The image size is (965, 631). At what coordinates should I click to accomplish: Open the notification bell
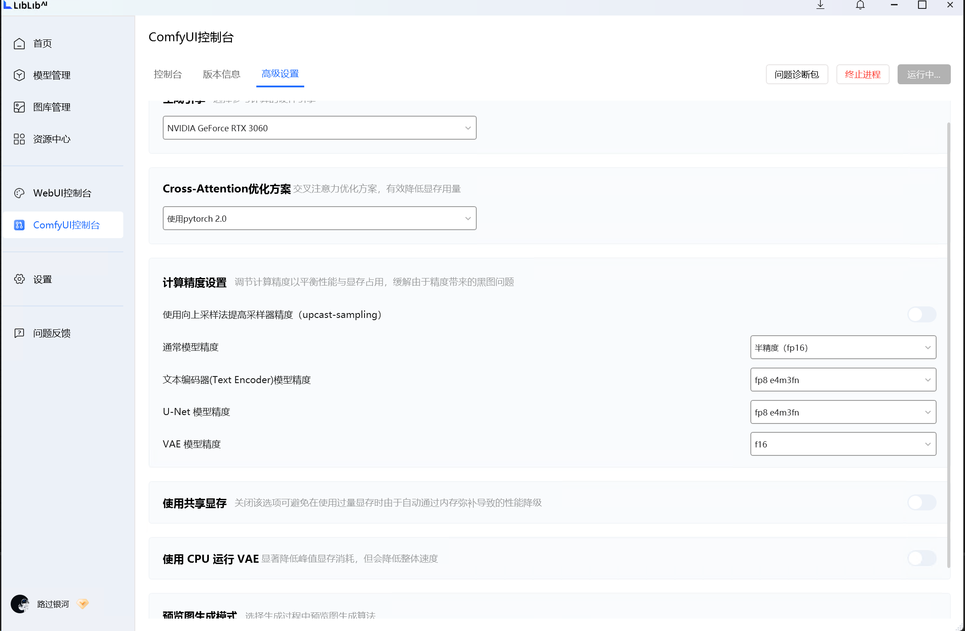(x=860, y=5)
